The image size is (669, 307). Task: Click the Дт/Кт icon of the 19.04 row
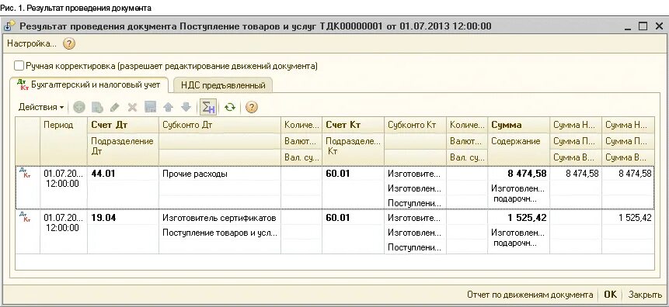point(24,217)
